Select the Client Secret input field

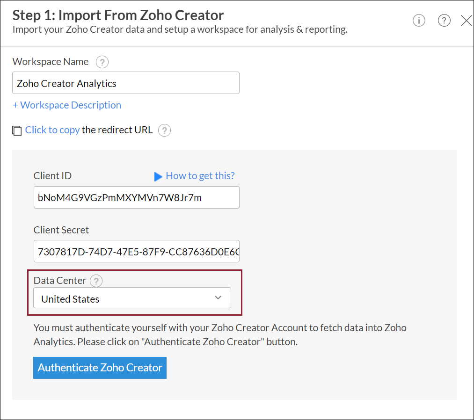136,251
